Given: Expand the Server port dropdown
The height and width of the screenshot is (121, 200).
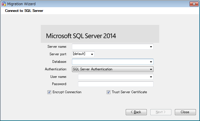Looking at the screenshot, I should (x=92, y=54).
